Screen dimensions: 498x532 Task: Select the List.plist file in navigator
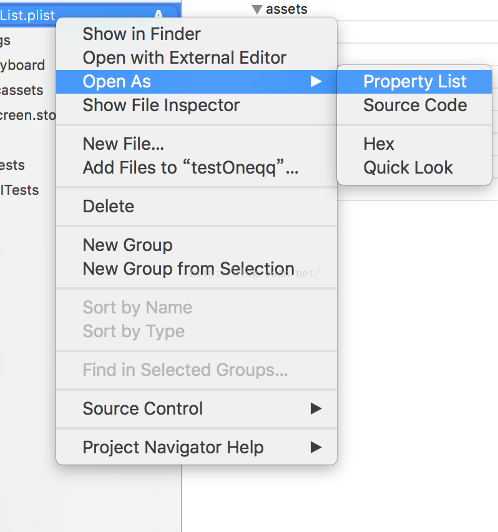(28, 15)
